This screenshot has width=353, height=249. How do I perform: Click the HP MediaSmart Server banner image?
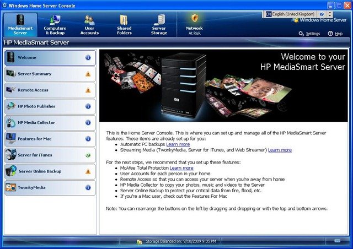pos(223,86)
